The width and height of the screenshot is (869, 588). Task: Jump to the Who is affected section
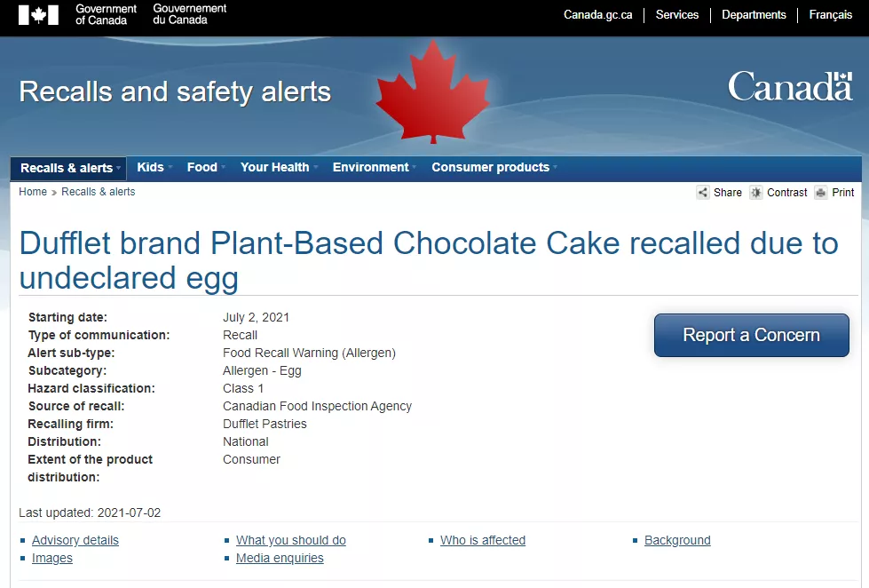(x=483, y=540)
